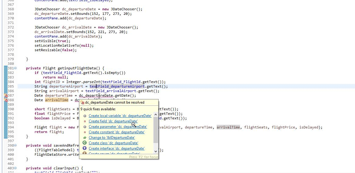The width and height of the screenshot is (355, 173).
Task: Click '9 quick fixes available:' text
Action: coord(98,109)
